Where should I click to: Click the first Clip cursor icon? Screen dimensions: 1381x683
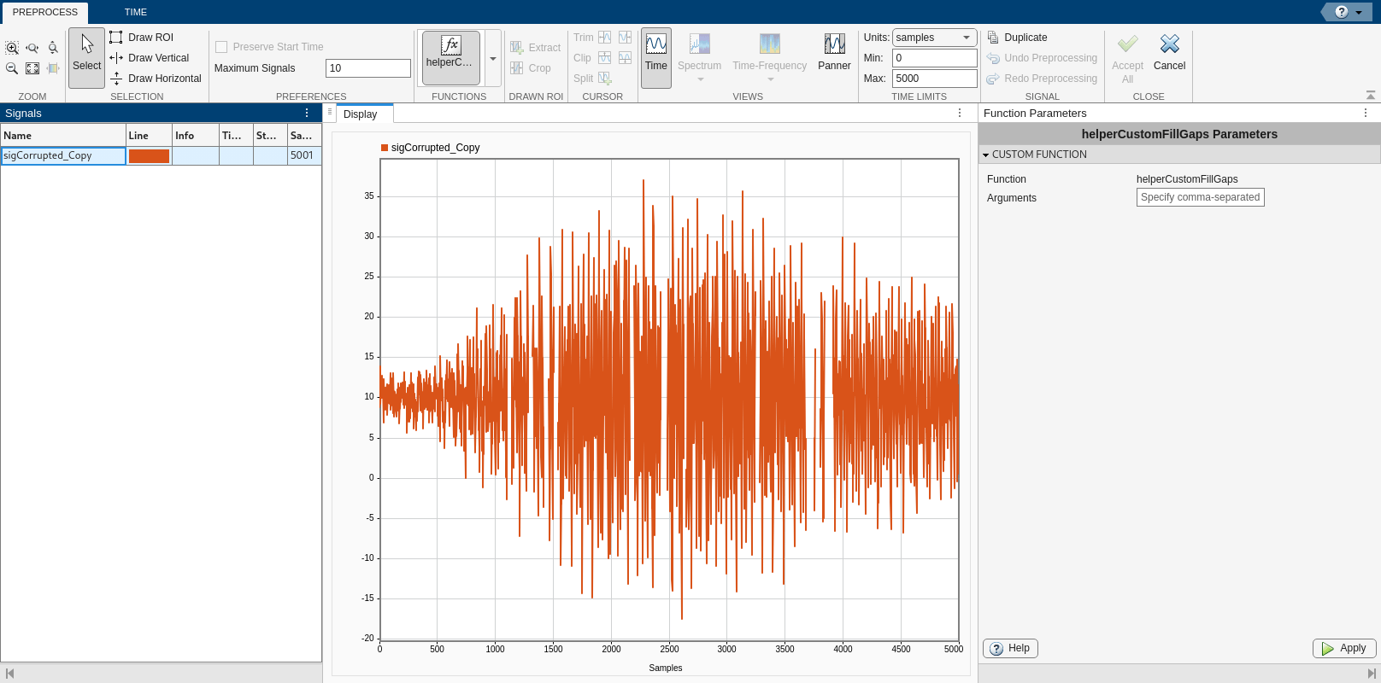click(x=605, y=58)
